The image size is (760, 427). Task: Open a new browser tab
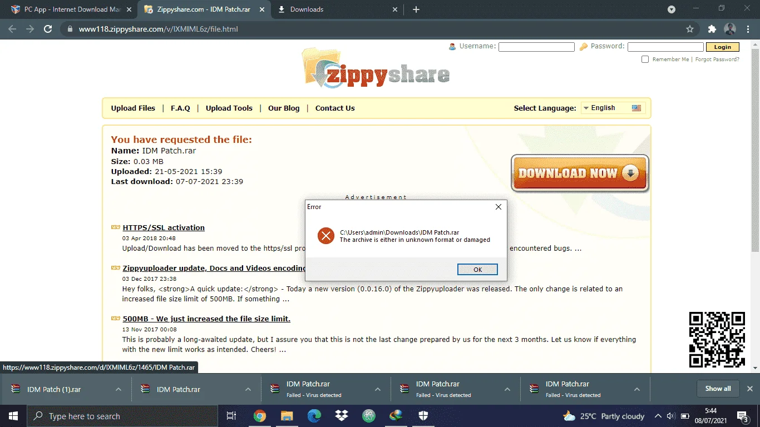pos(416,9)
